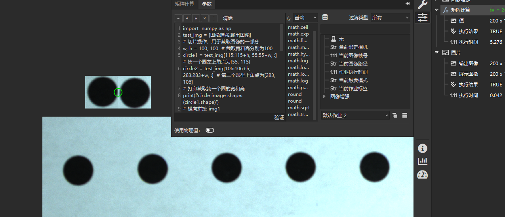Screen dimensions: 505x217
Task: Click the minus operator button
Action: pyautogui.click(x=178, y=18)
